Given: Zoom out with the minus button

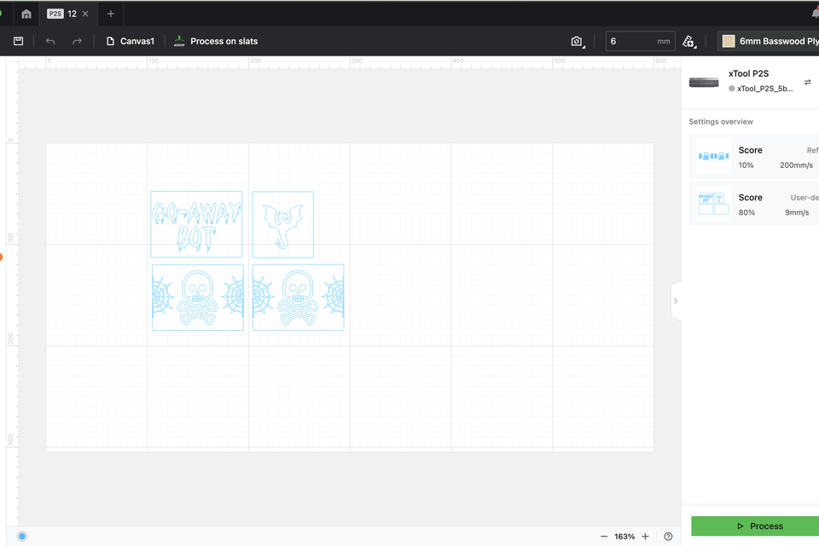Looking at the screenshot, I should point(604,537).
